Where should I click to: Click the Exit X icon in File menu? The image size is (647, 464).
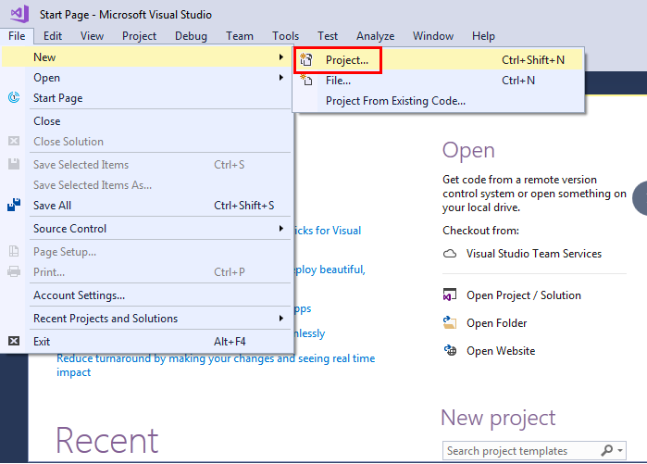click(x=14, y=342)
